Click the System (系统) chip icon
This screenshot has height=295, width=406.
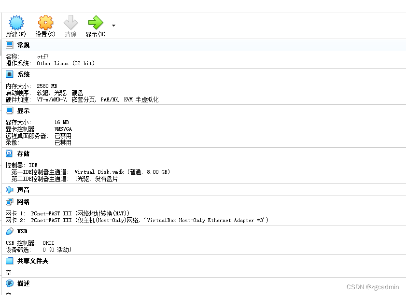[10, 74]
